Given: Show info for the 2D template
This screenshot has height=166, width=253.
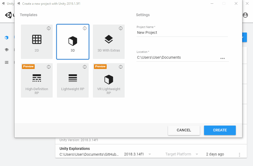Looking at the screenshot, I should point(49,28).
